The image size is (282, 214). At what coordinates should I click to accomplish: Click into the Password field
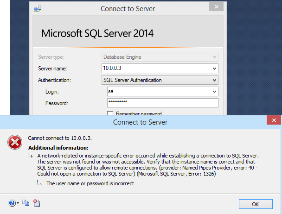click(162, 103)
